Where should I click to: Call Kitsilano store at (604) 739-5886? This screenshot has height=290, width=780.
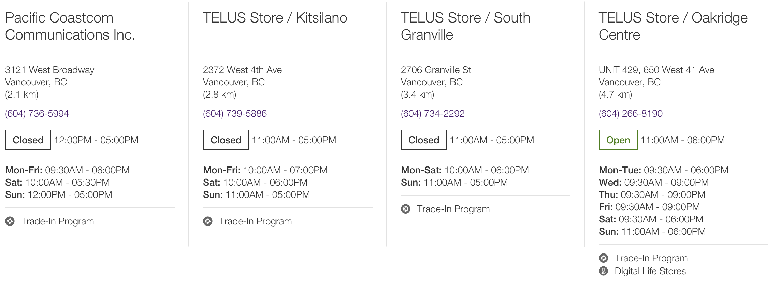click(x=235, y=114)
